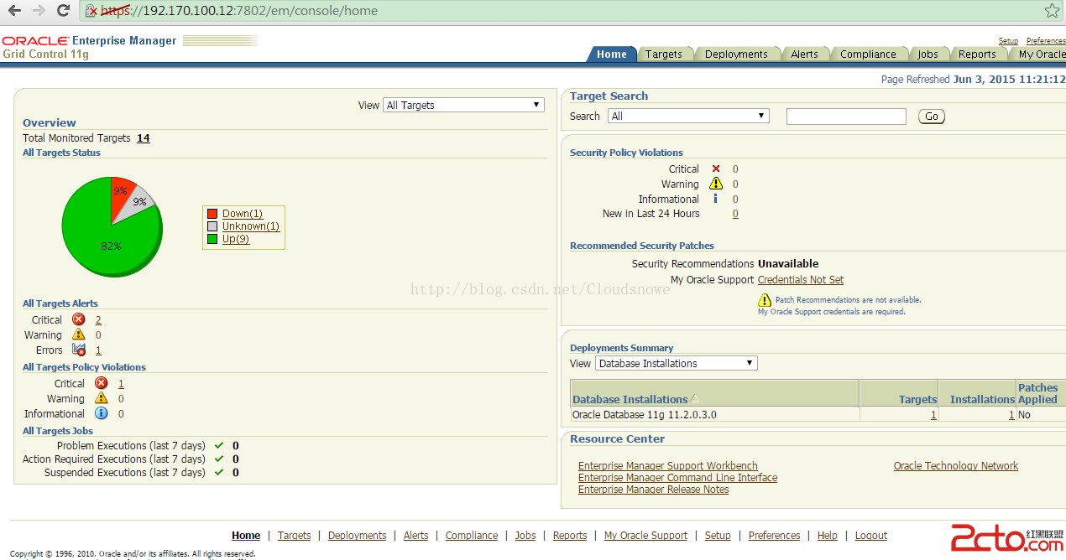1066x560 pixels.
Task: Click the sort triangle beside Database Installations
Action: (x=695, y=398)
